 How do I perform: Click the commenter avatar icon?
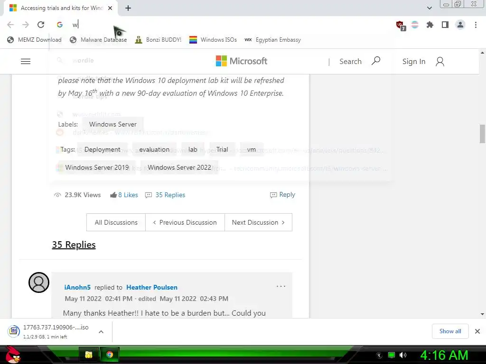click(39, 282)
